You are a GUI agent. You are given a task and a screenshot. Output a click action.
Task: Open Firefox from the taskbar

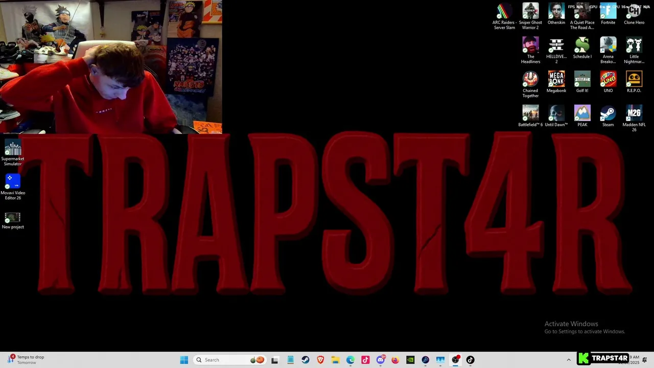(395, 360)
